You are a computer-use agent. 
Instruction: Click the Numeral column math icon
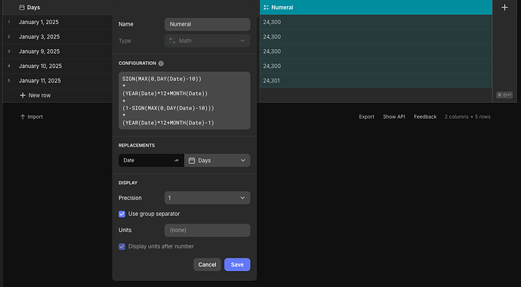266,8
